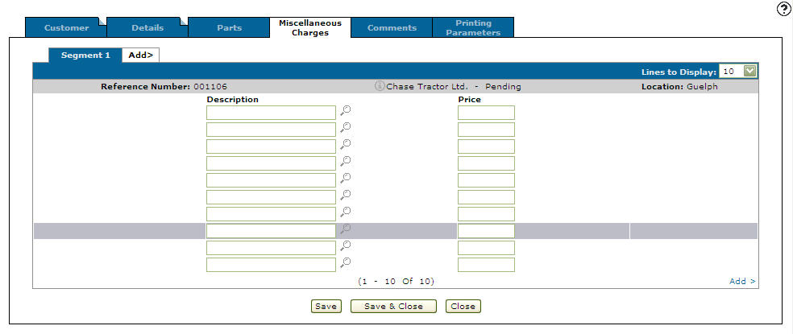
Task: Focus the first Description text field
Action: 271,113
